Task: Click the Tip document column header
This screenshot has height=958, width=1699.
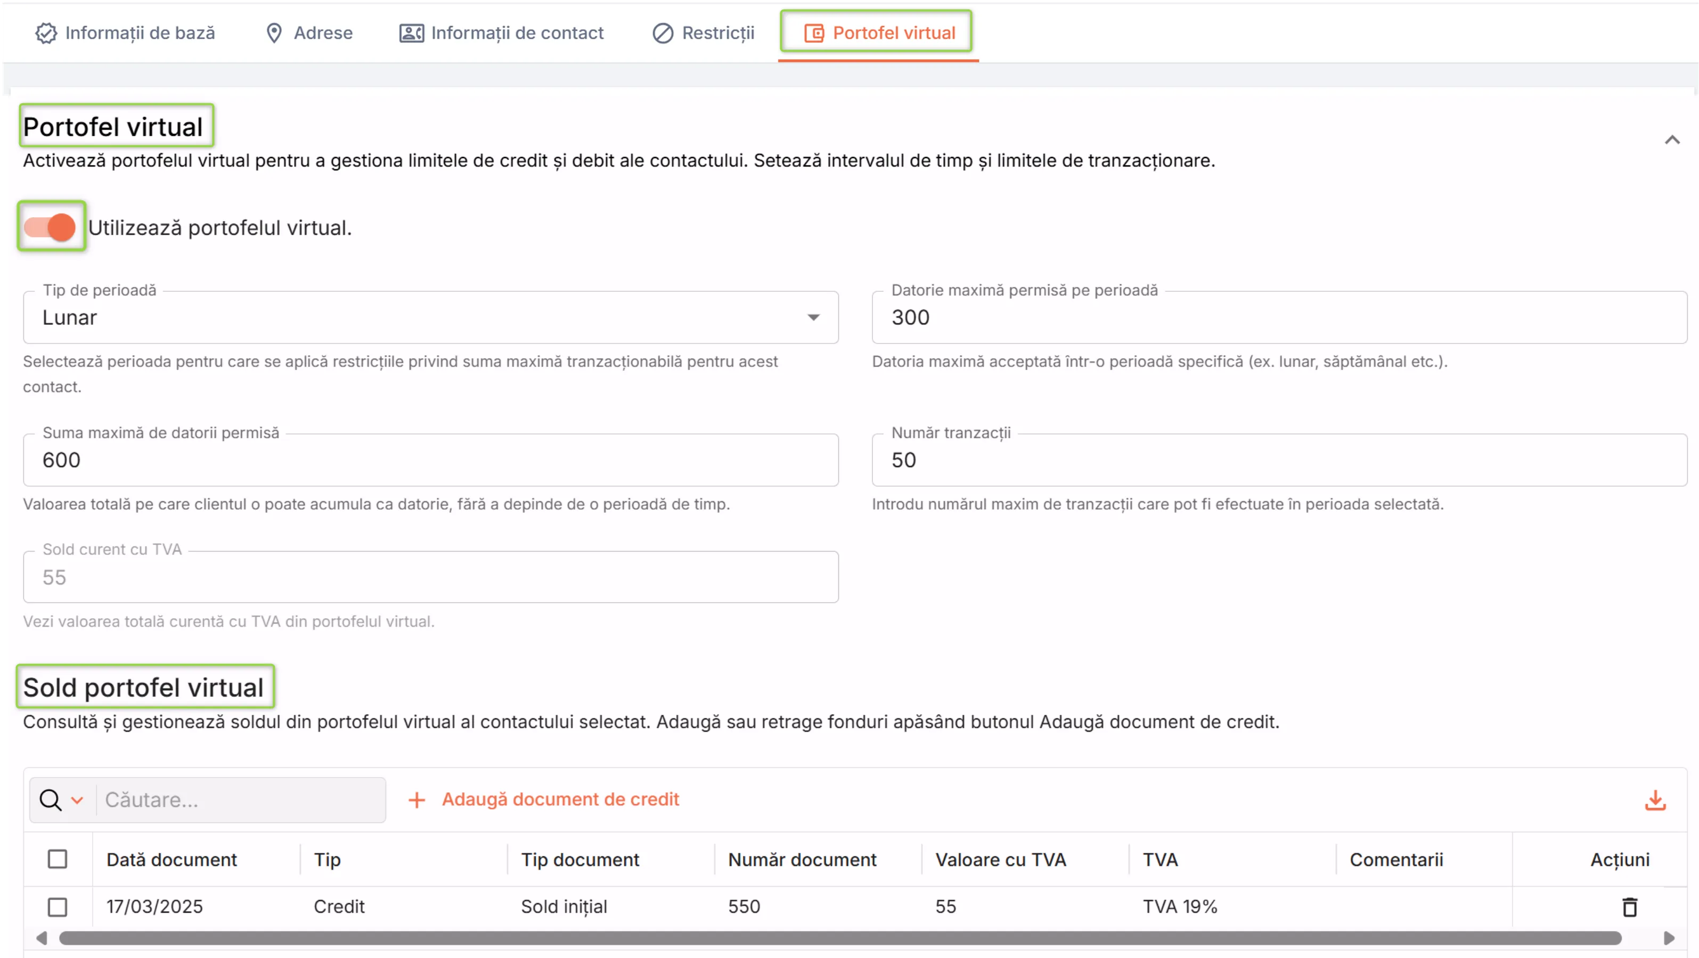Action: tap(580, 860)
